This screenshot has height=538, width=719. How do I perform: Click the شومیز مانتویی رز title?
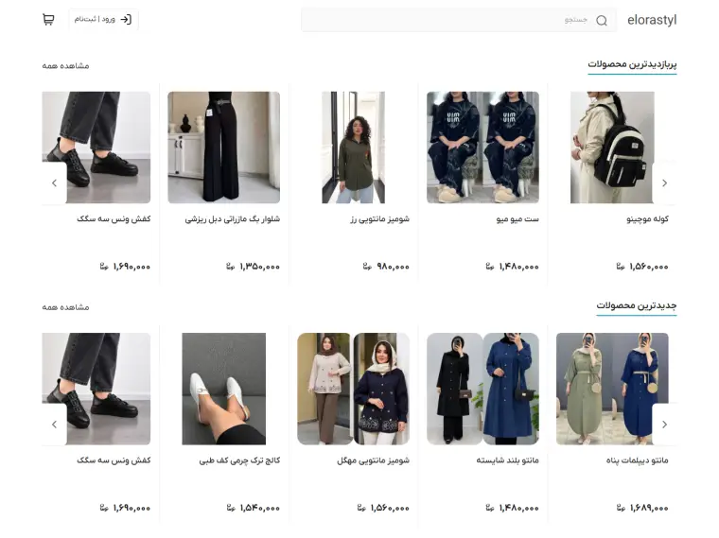tap(380, 219)
